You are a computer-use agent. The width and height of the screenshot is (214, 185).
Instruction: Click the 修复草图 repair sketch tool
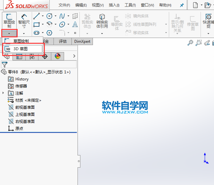coord(193,23)
